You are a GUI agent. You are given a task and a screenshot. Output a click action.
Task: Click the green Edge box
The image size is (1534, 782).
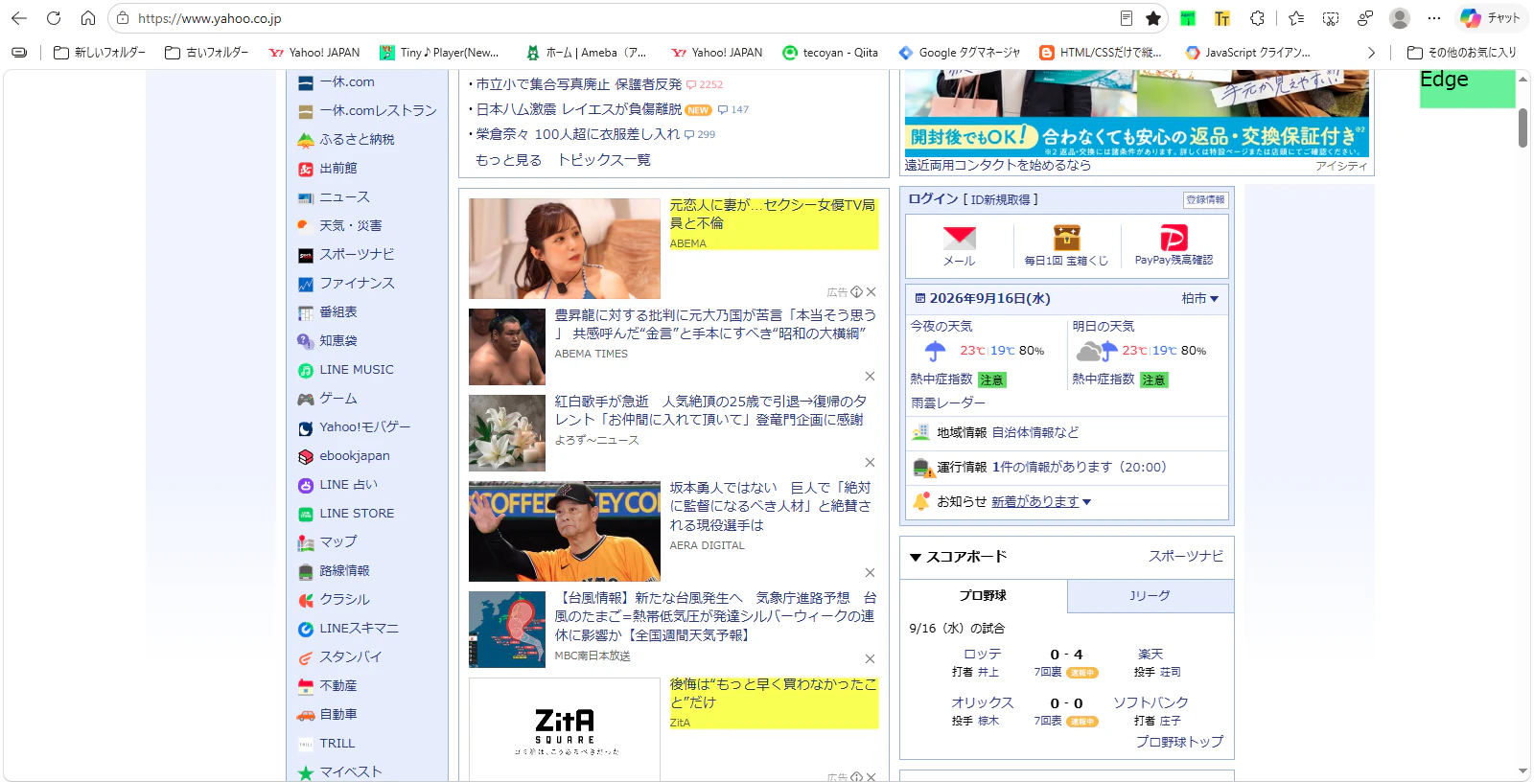pos(1467,87)
